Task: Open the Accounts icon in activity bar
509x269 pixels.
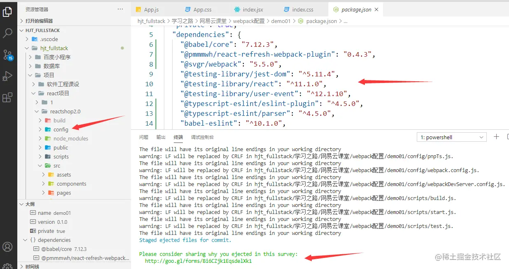Action: coord(7,247)
